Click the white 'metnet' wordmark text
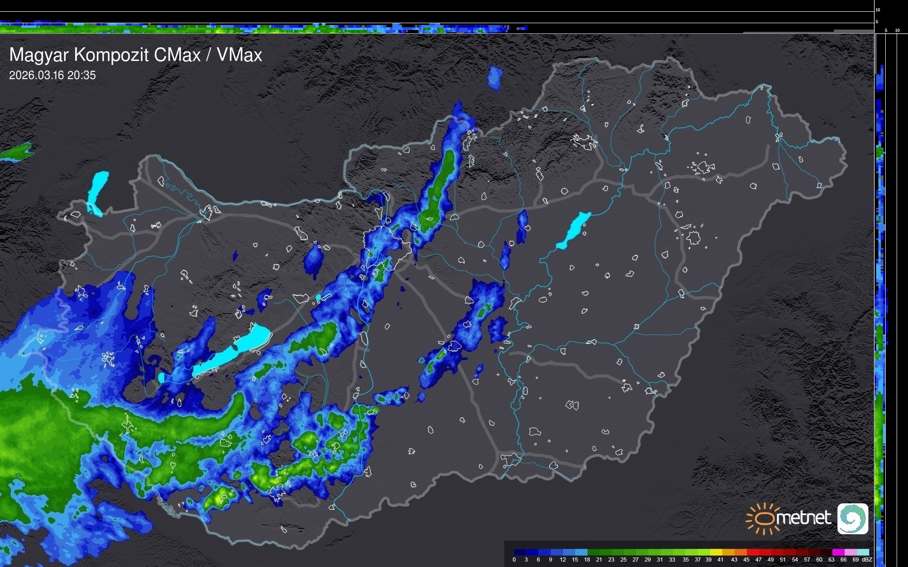 803,518
